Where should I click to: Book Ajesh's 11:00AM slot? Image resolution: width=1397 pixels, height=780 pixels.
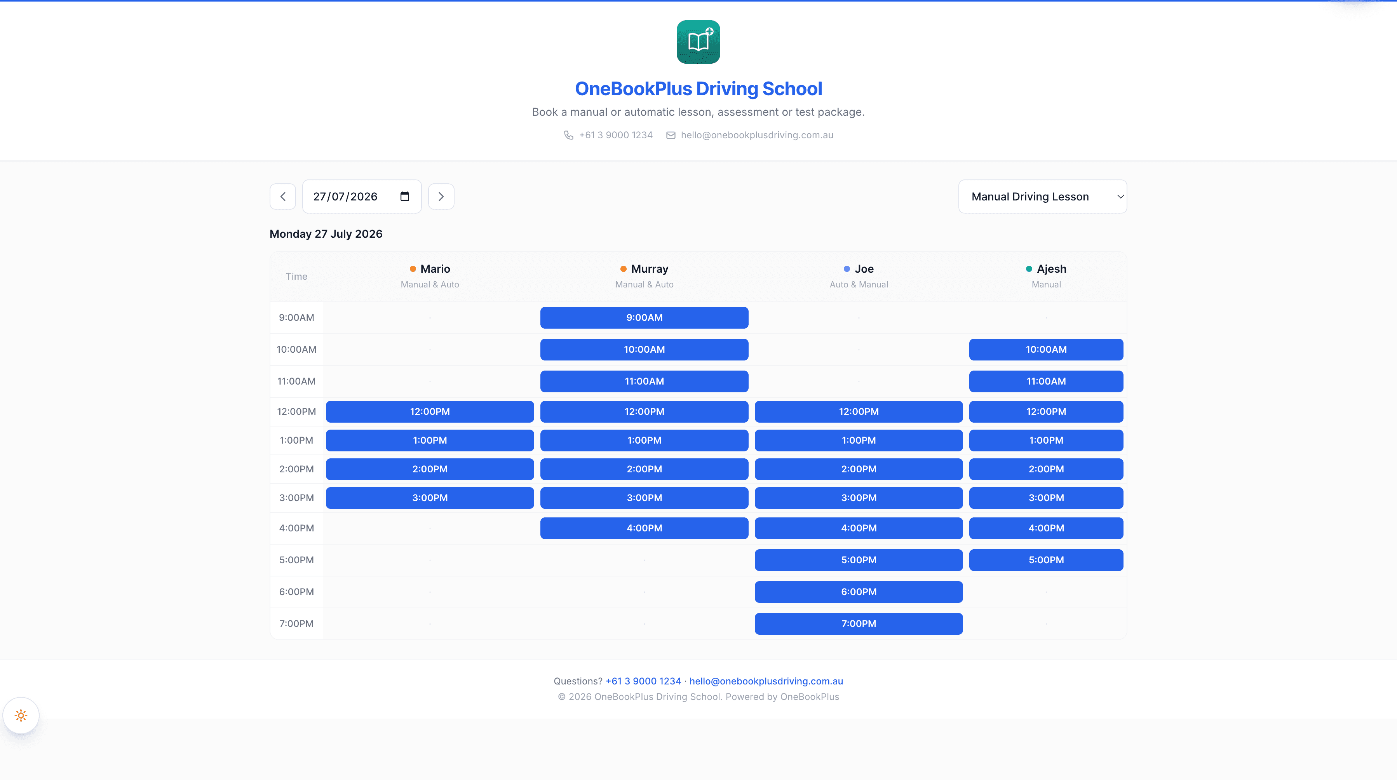(x=1046, y=381)
